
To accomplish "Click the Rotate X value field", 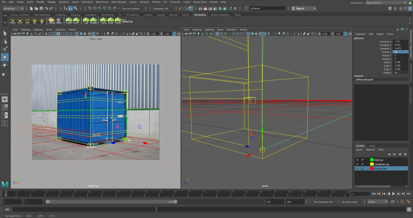I will click(x=400, y=52).
